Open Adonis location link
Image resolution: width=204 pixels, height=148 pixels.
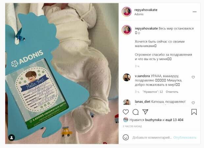[x=139, y=14]
